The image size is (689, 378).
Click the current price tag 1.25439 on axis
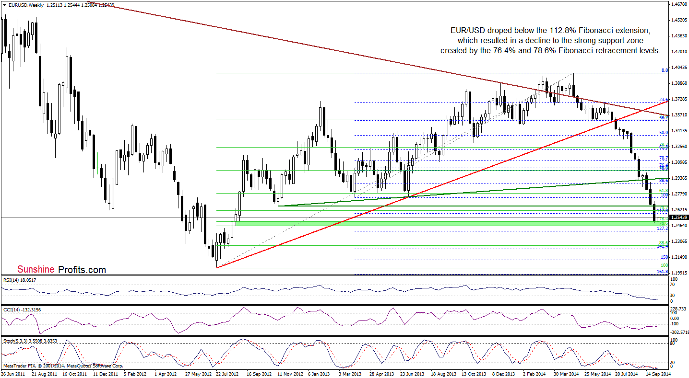[678, 218]
